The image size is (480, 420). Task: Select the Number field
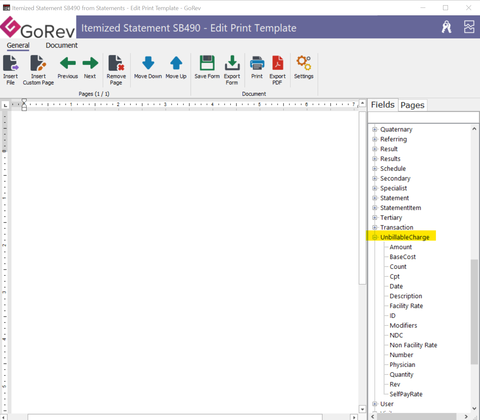pos(401,355)
